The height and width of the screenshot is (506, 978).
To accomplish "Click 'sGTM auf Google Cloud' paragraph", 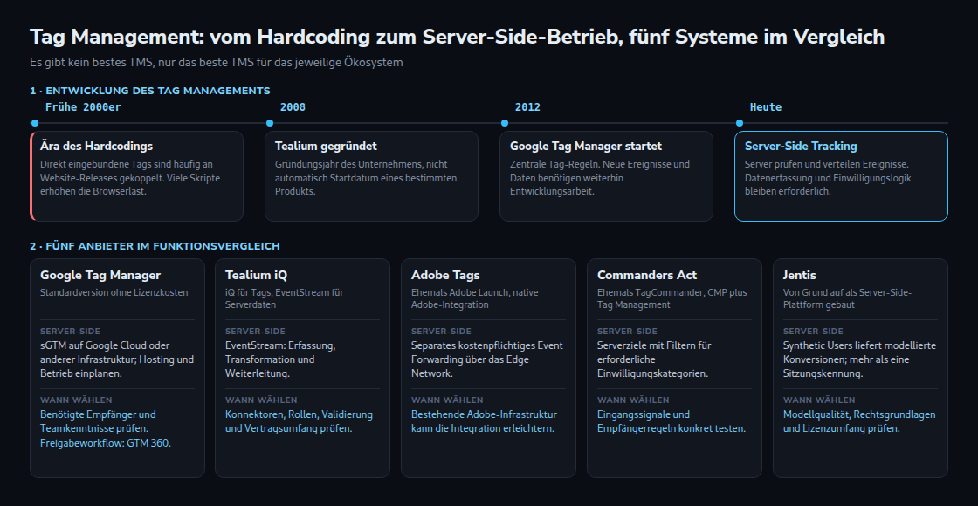I will point(117,359).
